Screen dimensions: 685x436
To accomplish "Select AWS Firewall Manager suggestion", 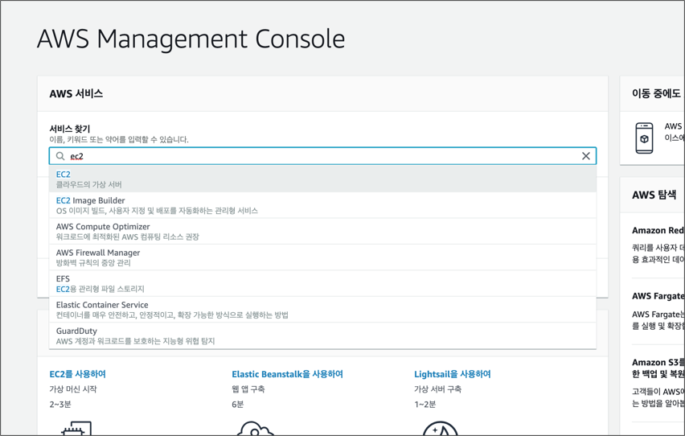I will coord(322,257).
